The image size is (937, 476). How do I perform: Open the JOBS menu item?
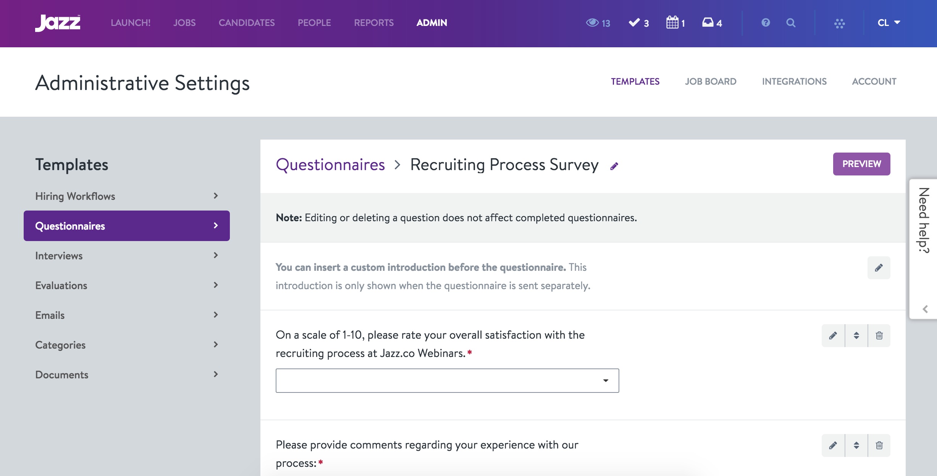(x=184, y=23)
